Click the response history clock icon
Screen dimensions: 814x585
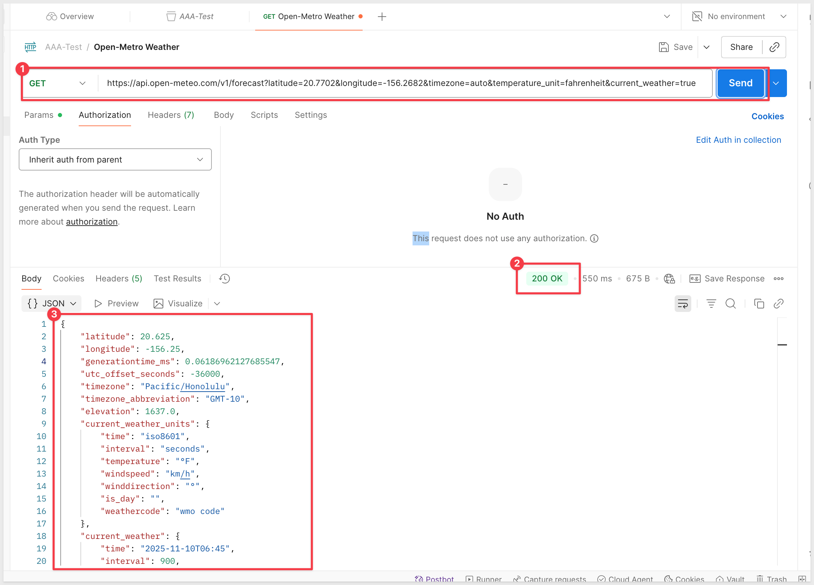pyautogui.click(x=224, y=279)
